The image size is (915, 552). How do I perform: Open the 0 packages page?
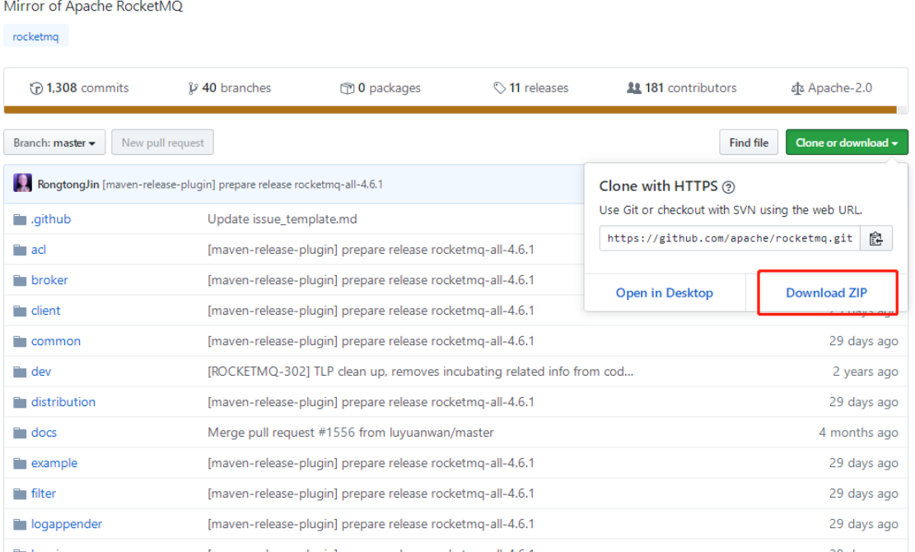(x=380, y=88)
